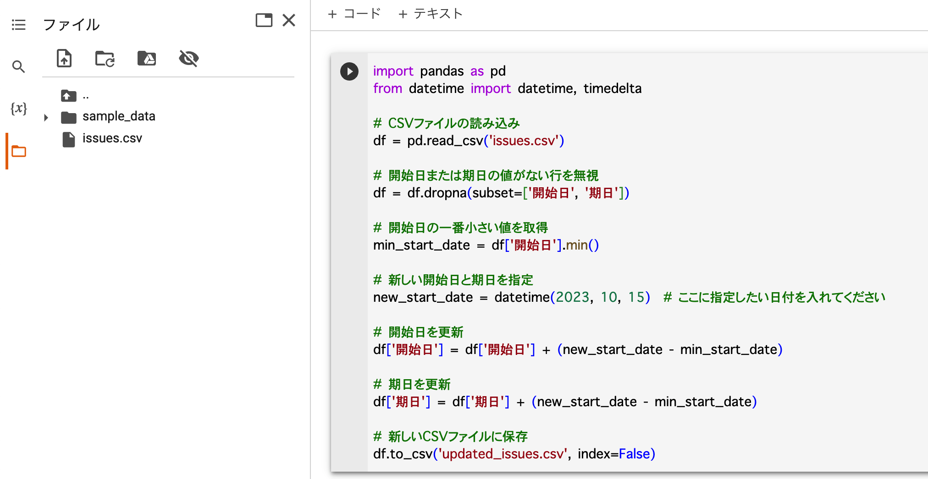Select the Files folder icon in the sidebar
Image resolution: width=928 pixels, height=479 pixels.
(18, 151)
